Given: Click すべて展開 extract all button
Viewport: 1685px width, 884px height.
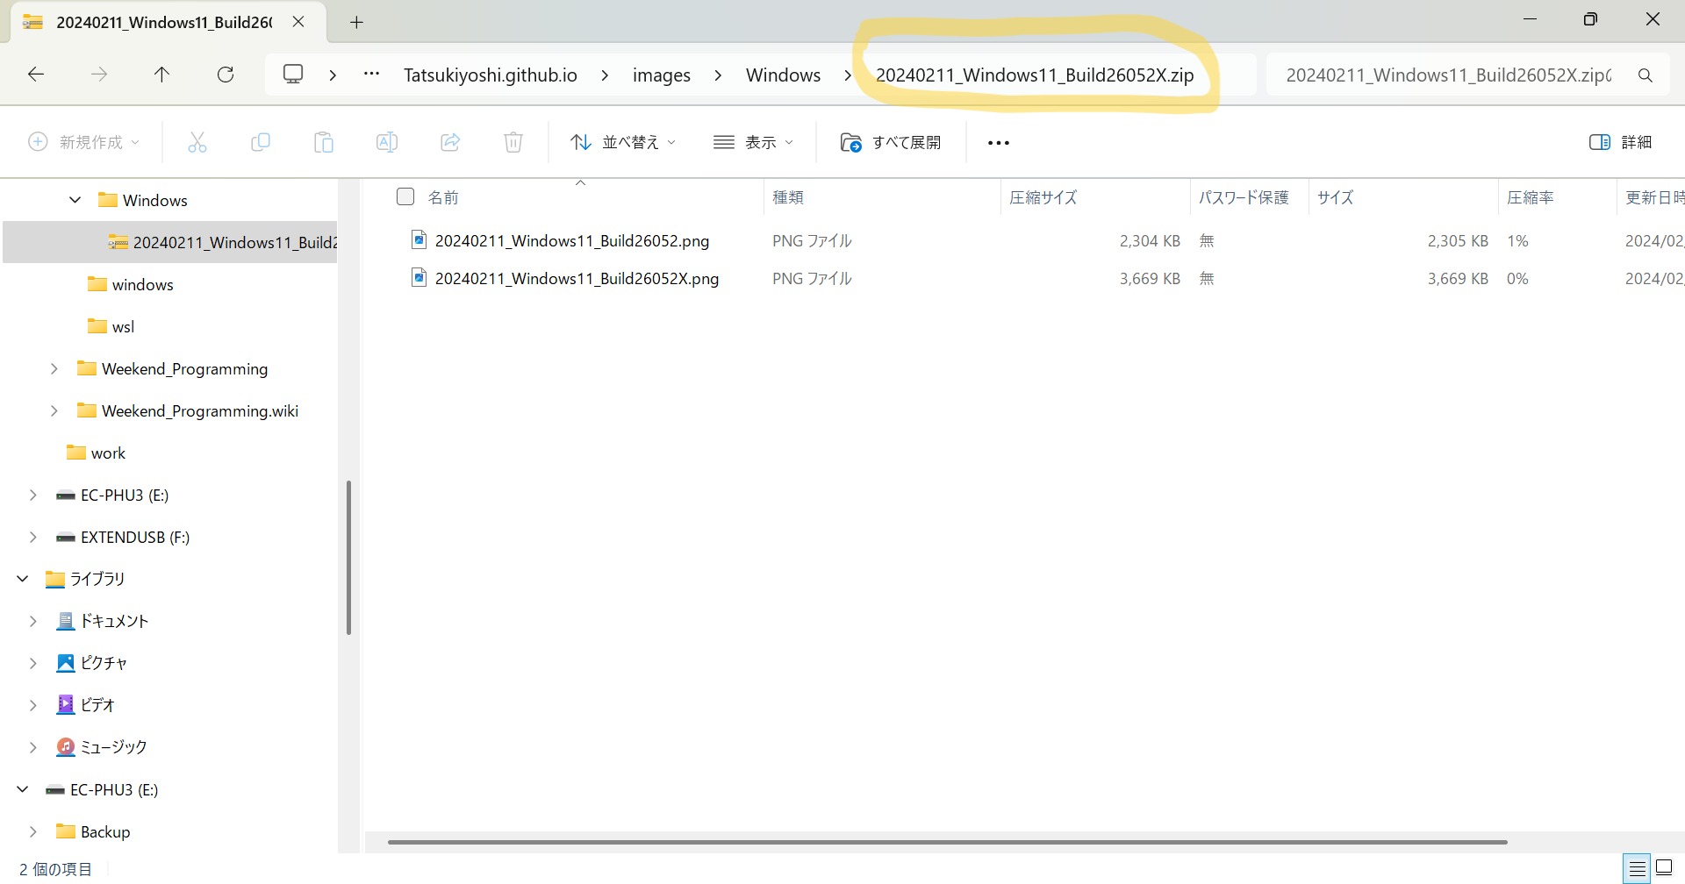Looking at the screenshot, I should point(891,142).
